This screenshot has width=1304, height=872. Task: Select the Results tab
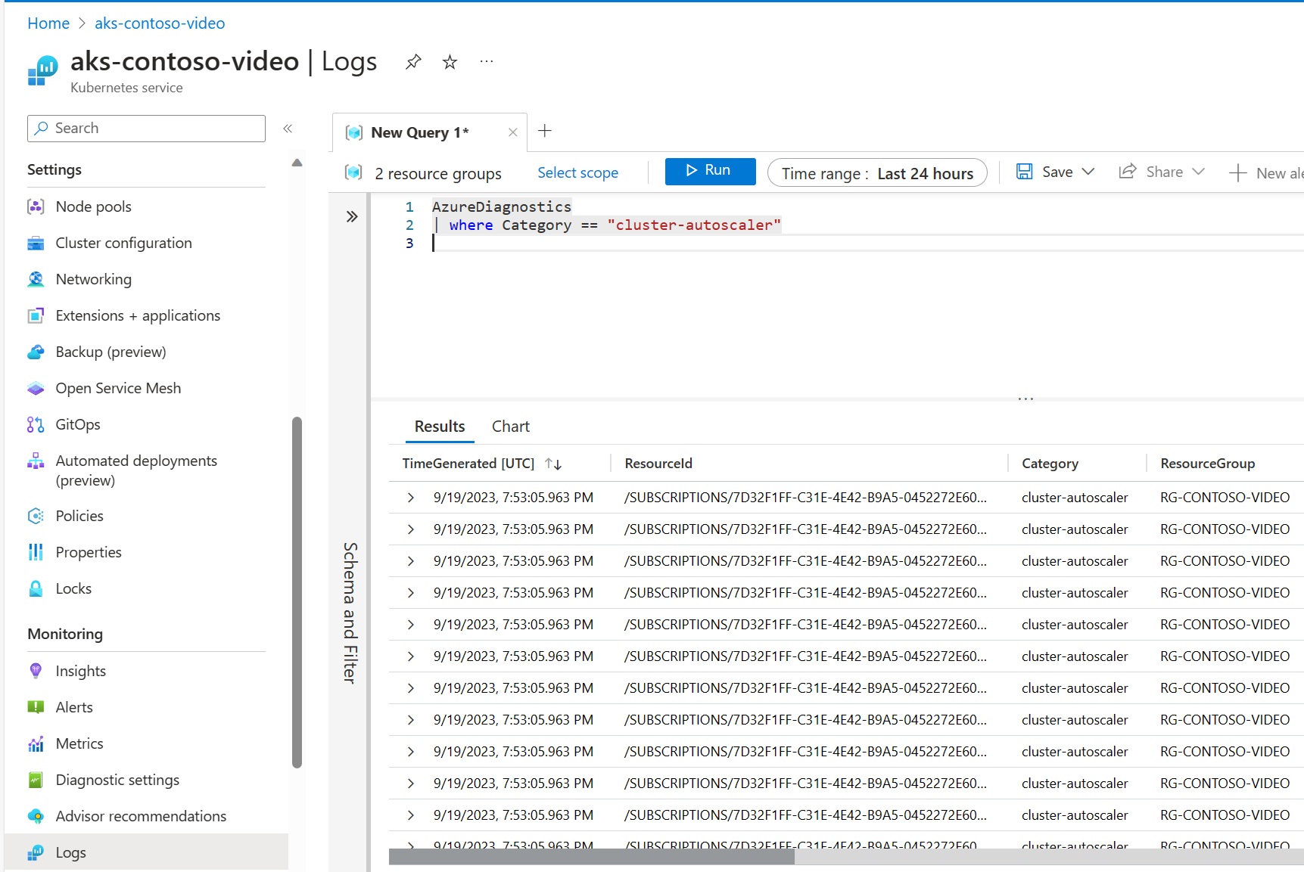coord(440,427)
